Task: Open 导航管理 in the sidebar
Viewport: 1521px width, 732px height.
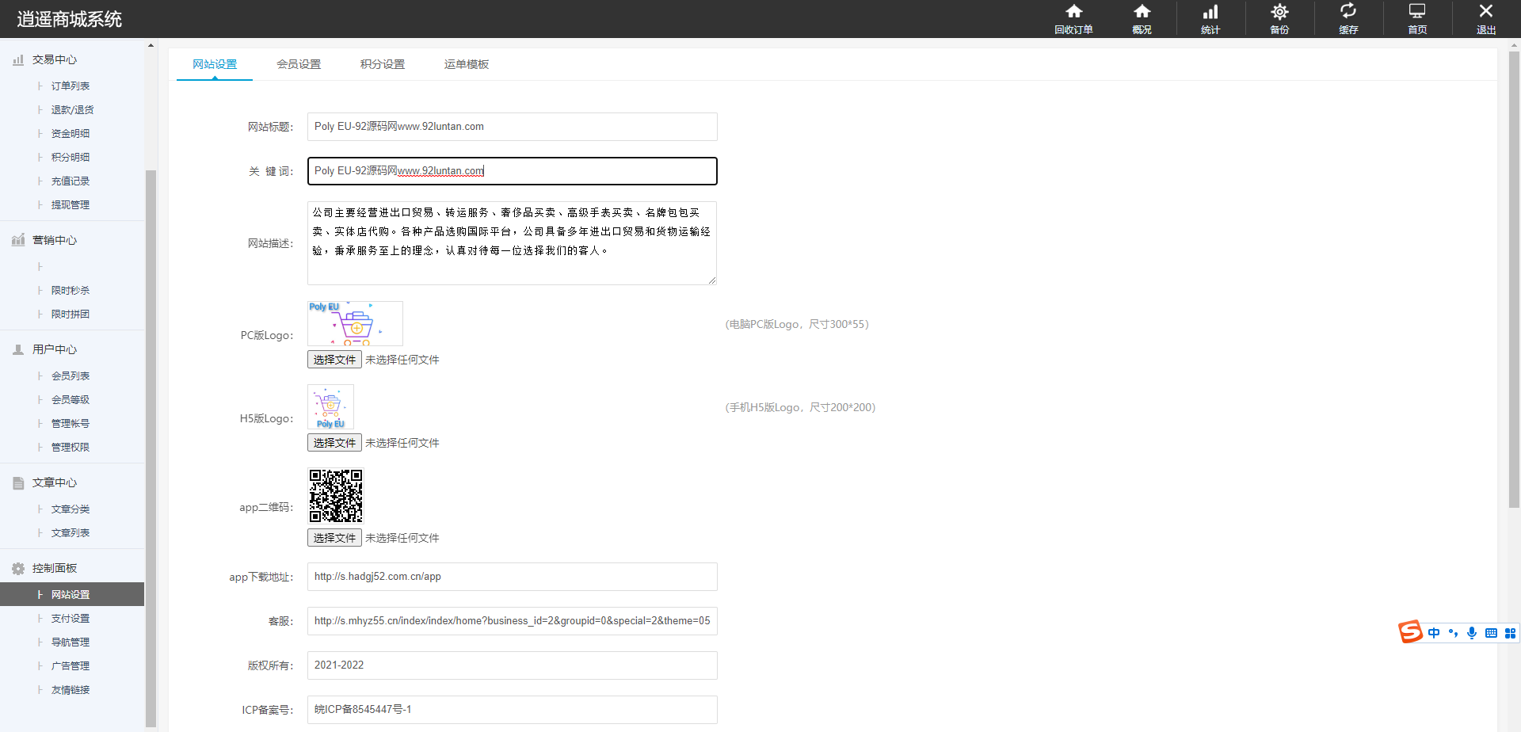Action: 72,642
